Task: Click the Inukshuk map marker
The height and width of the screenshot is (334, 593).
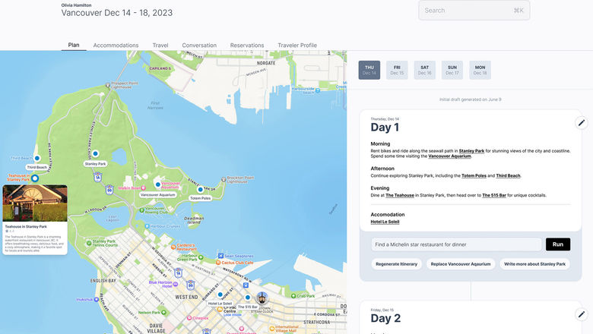Action: (97, 299)
